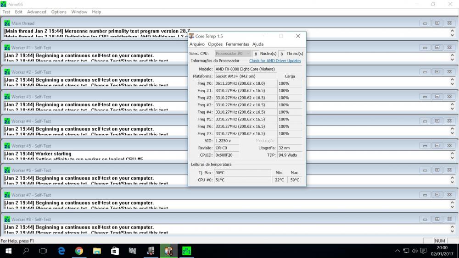Switch to Prime95 taskbar icon
Viewport: 459px width, 258px height.
coord(186,251)
